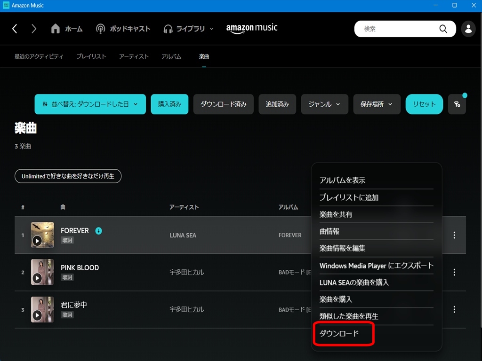
Task: Expand the ライブラリ dropdown menu
Action: [x=188, y=29]
